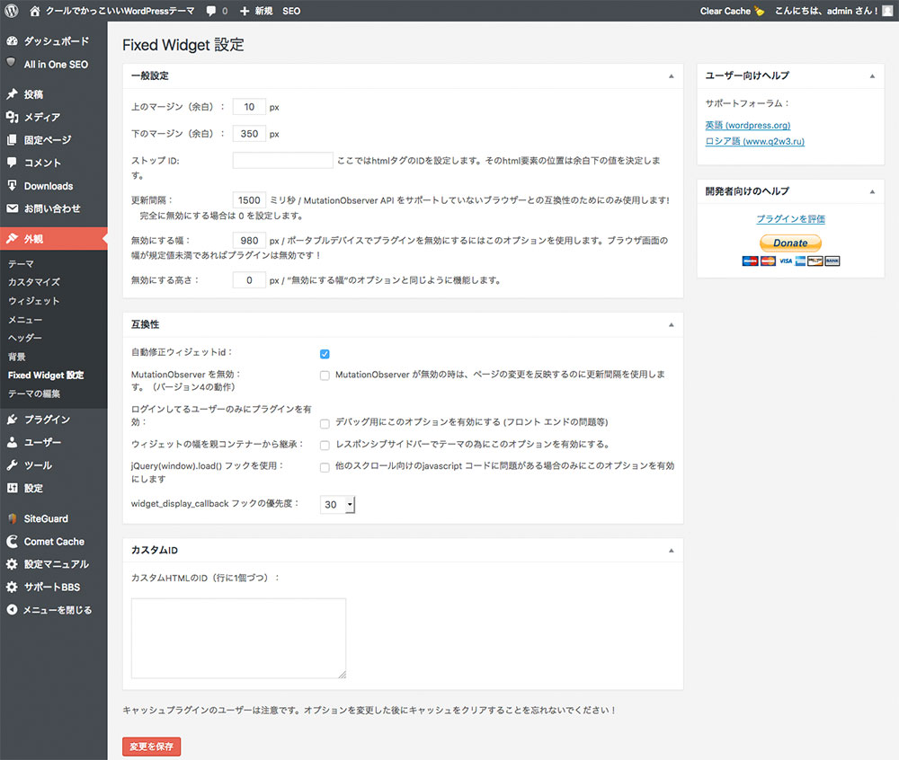The height and width of the screenshot is (760, 899).
Task: Click the サポートBBS gear icon
Action: [x=12, y=587]
